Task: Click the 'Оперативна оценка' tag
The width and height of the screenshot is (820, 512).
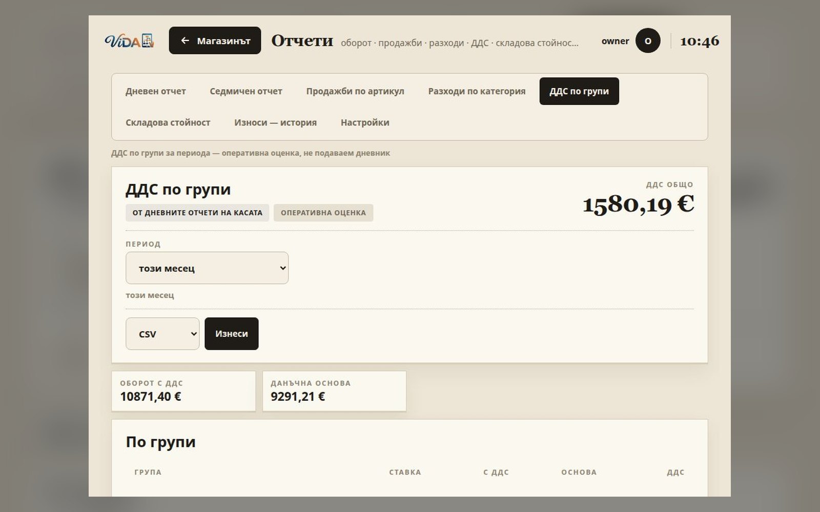Action: point(323,212)
